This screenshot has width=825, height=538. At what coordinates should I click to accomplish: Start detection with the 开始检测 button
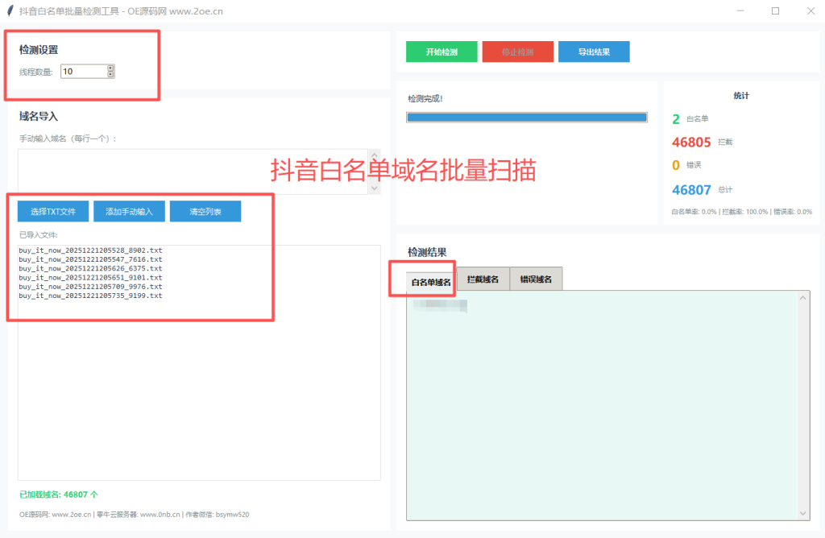pos(442,51)
